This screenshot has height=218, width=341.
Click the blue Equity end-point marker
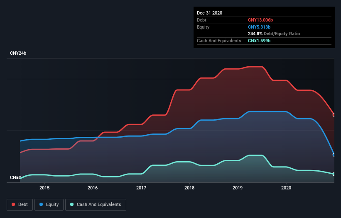coord(334,155)
